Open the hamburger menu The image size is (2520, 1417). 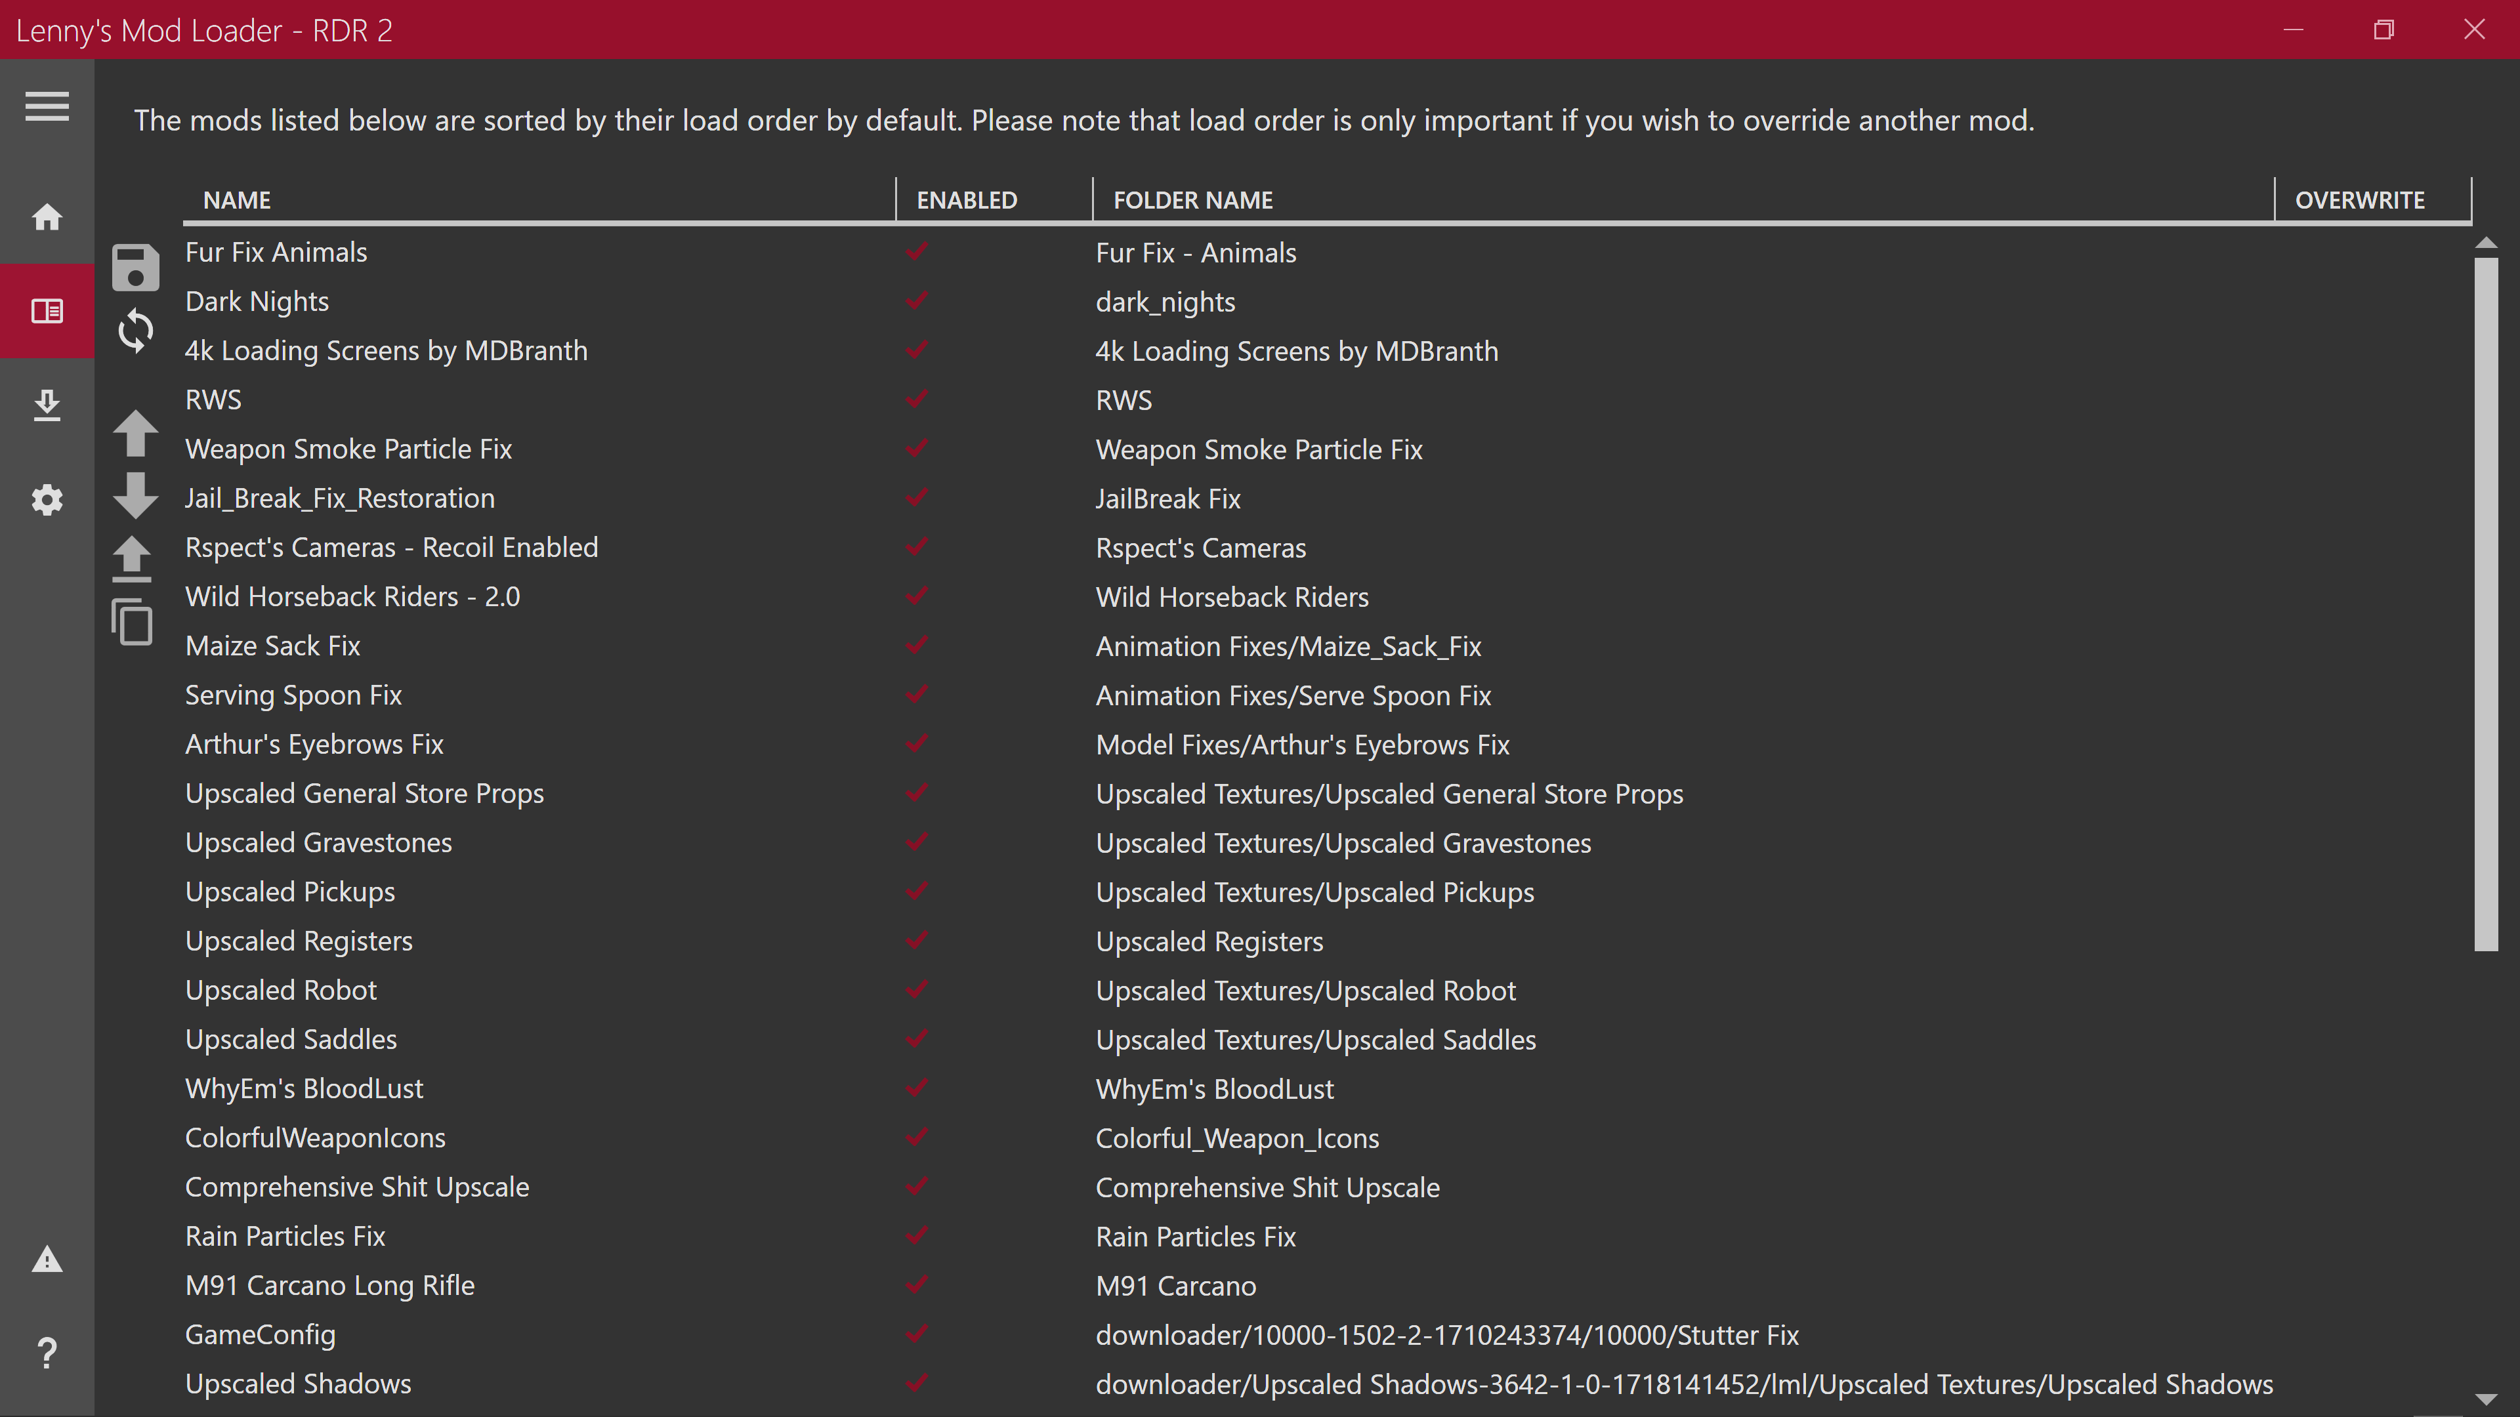click(x=47, y=106)
